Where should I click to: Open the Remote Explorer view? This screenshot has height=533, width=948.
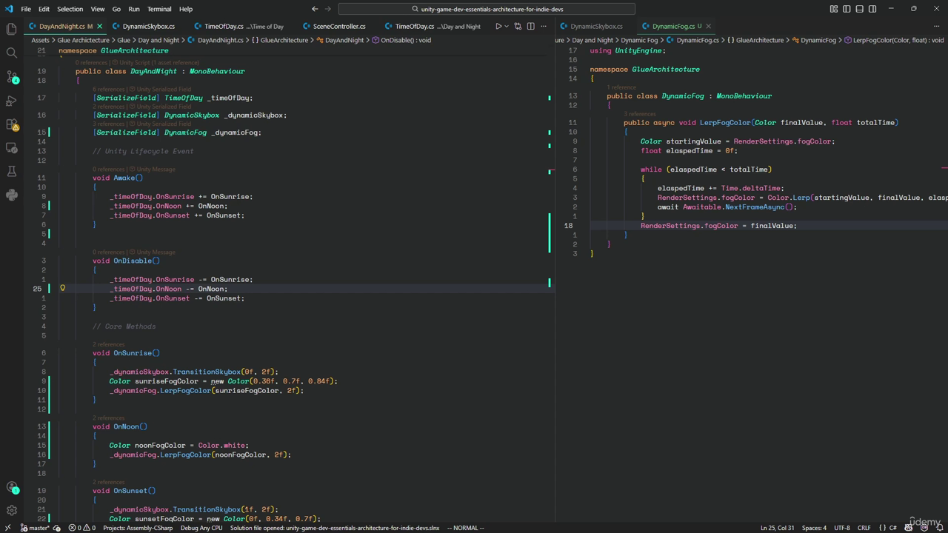11,147
